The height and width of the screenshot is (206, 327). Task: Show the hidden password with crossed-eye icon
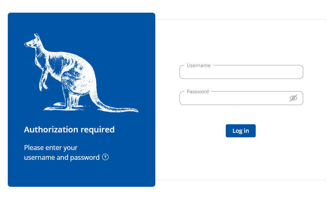click(293, 98)
